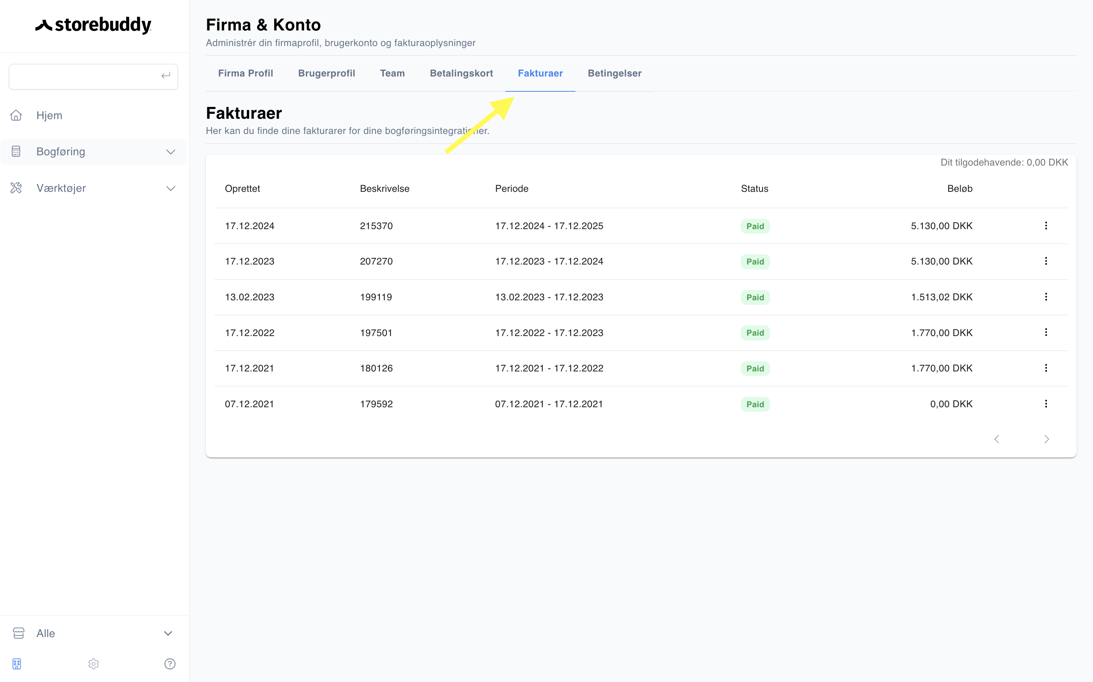Expand the Bogføring menu chevron
This screenshot has height=682, width=1093.
170,151
